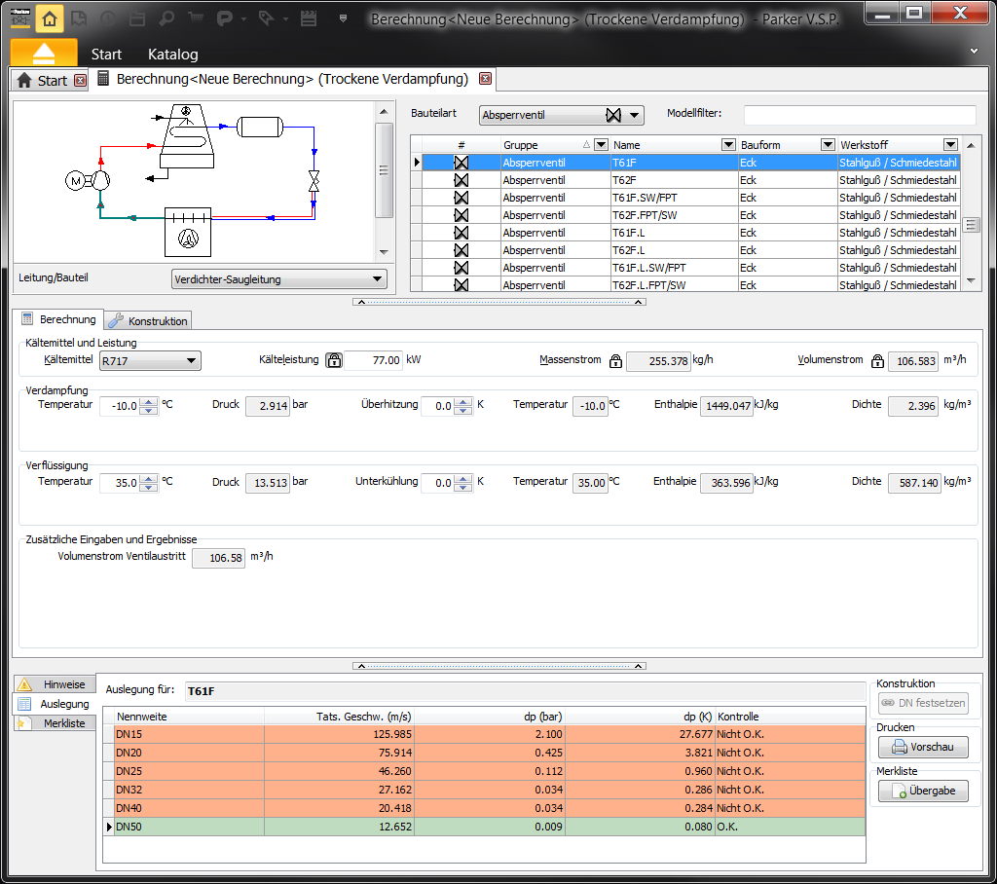The width and height of the screenshot is (997, 884).
Task: Click the orange eject application button
Action: 44,53
